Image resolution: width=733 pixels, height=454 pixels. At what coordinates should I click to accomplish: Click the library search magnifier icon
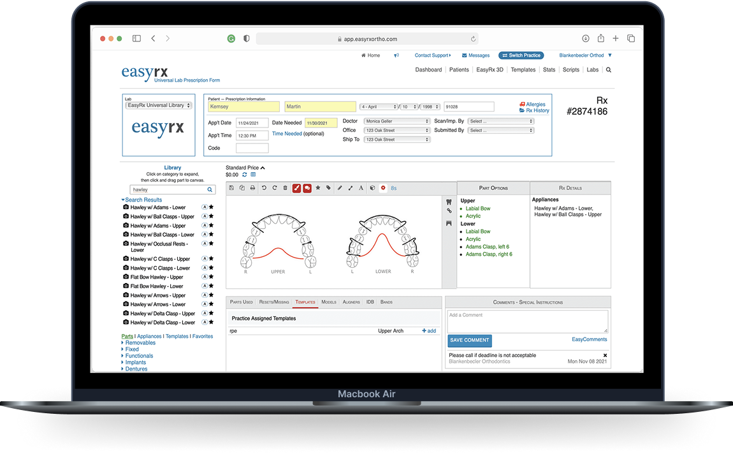210,190
